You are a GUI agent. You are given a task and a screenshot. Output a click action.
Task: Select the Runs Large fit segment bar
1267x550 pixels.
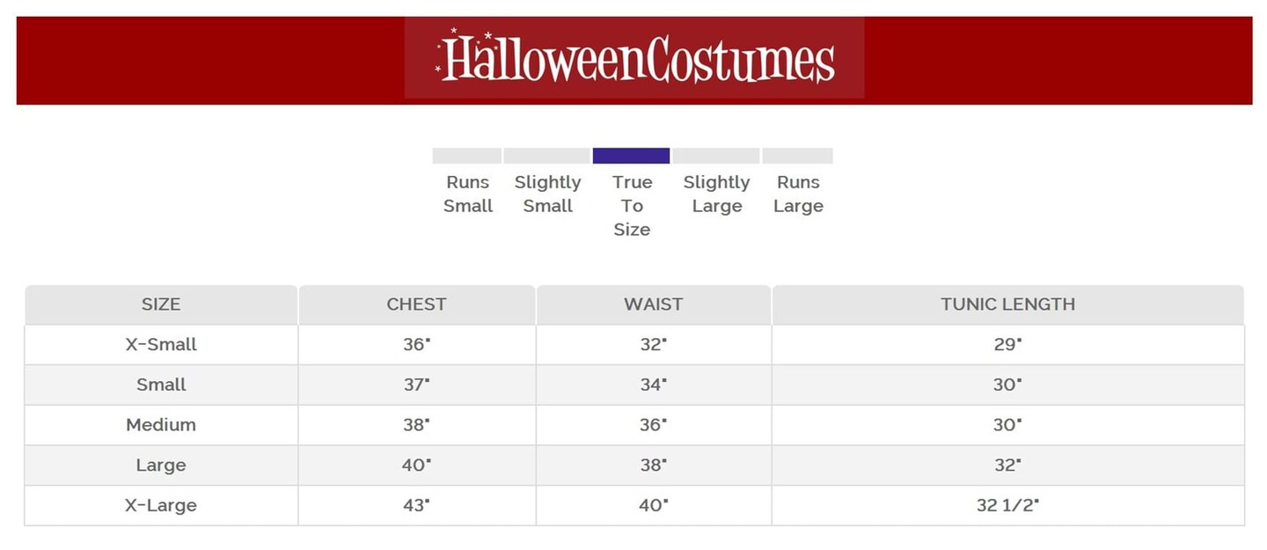797,156
